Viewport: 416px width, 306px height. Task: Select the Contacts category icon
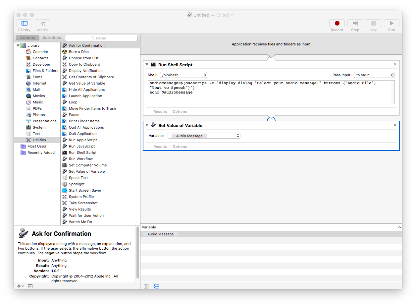point(28,58)
